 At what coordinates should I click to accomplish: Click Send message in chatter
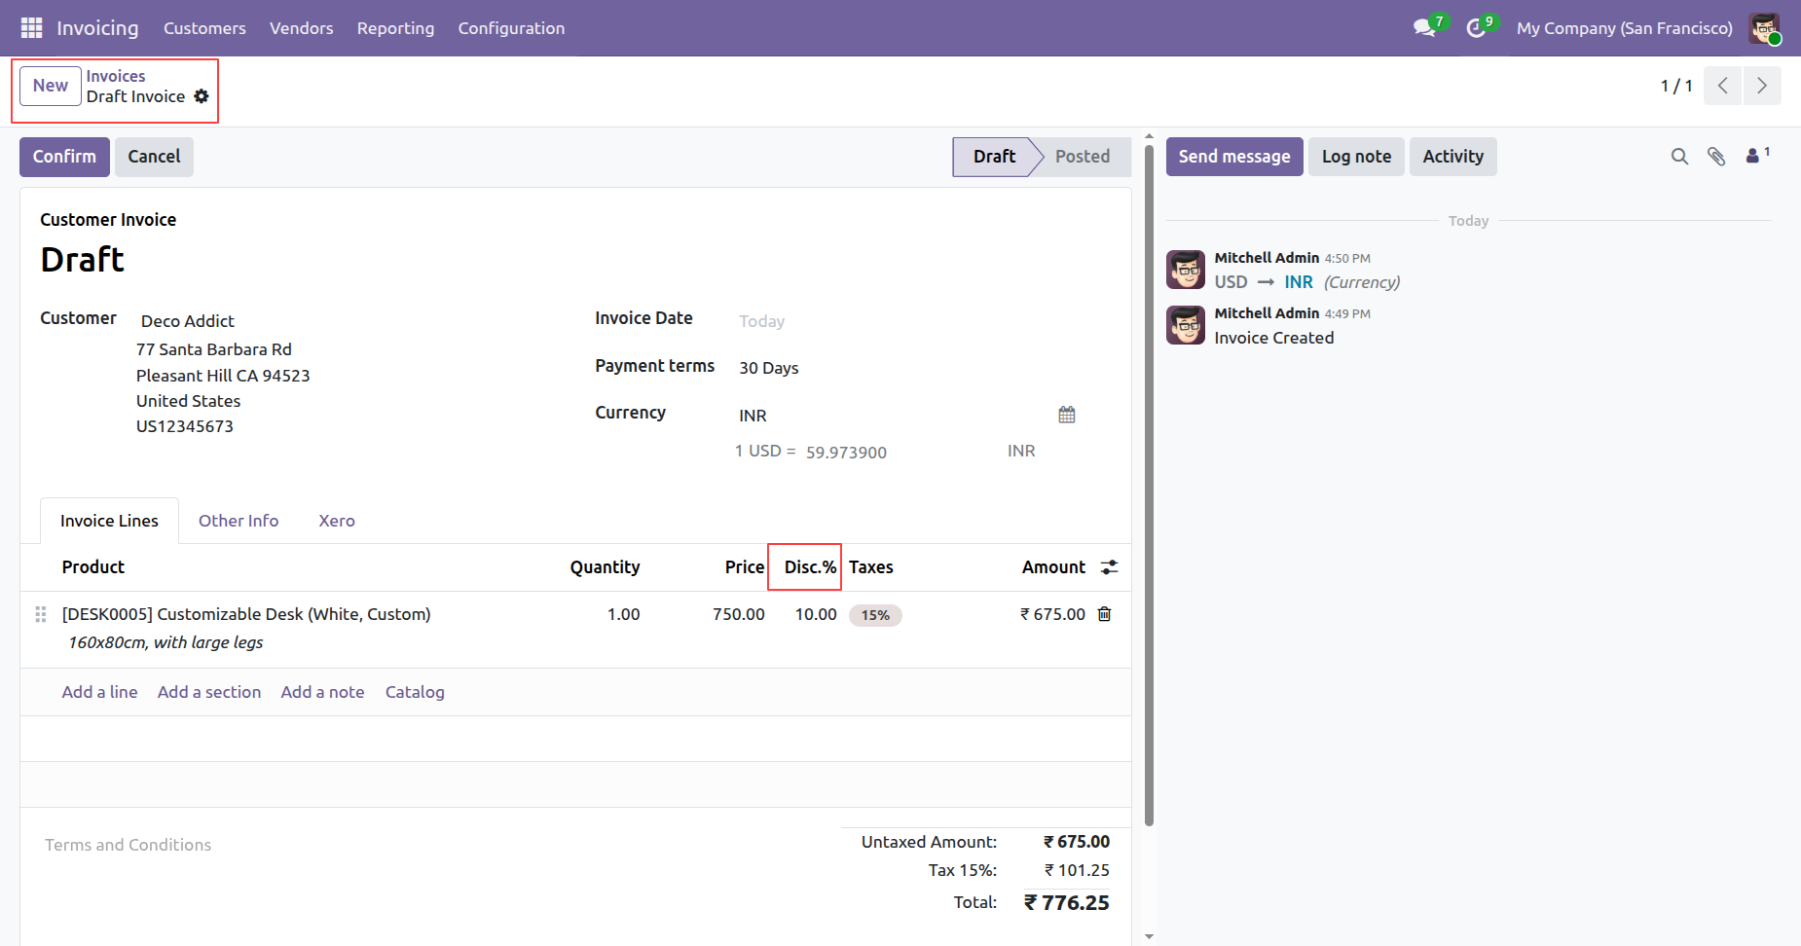click(x=1234, y=157)
